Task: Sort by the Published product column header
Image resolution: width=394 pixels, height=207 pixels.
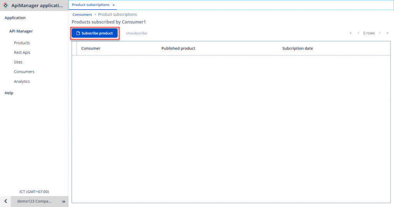Action: coord(178,48)
